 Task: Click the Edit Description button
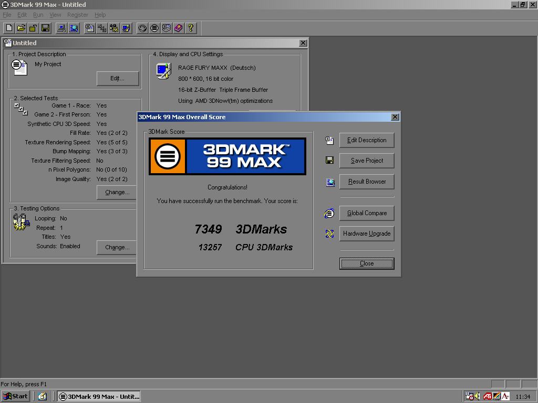[x=367, y=140]
